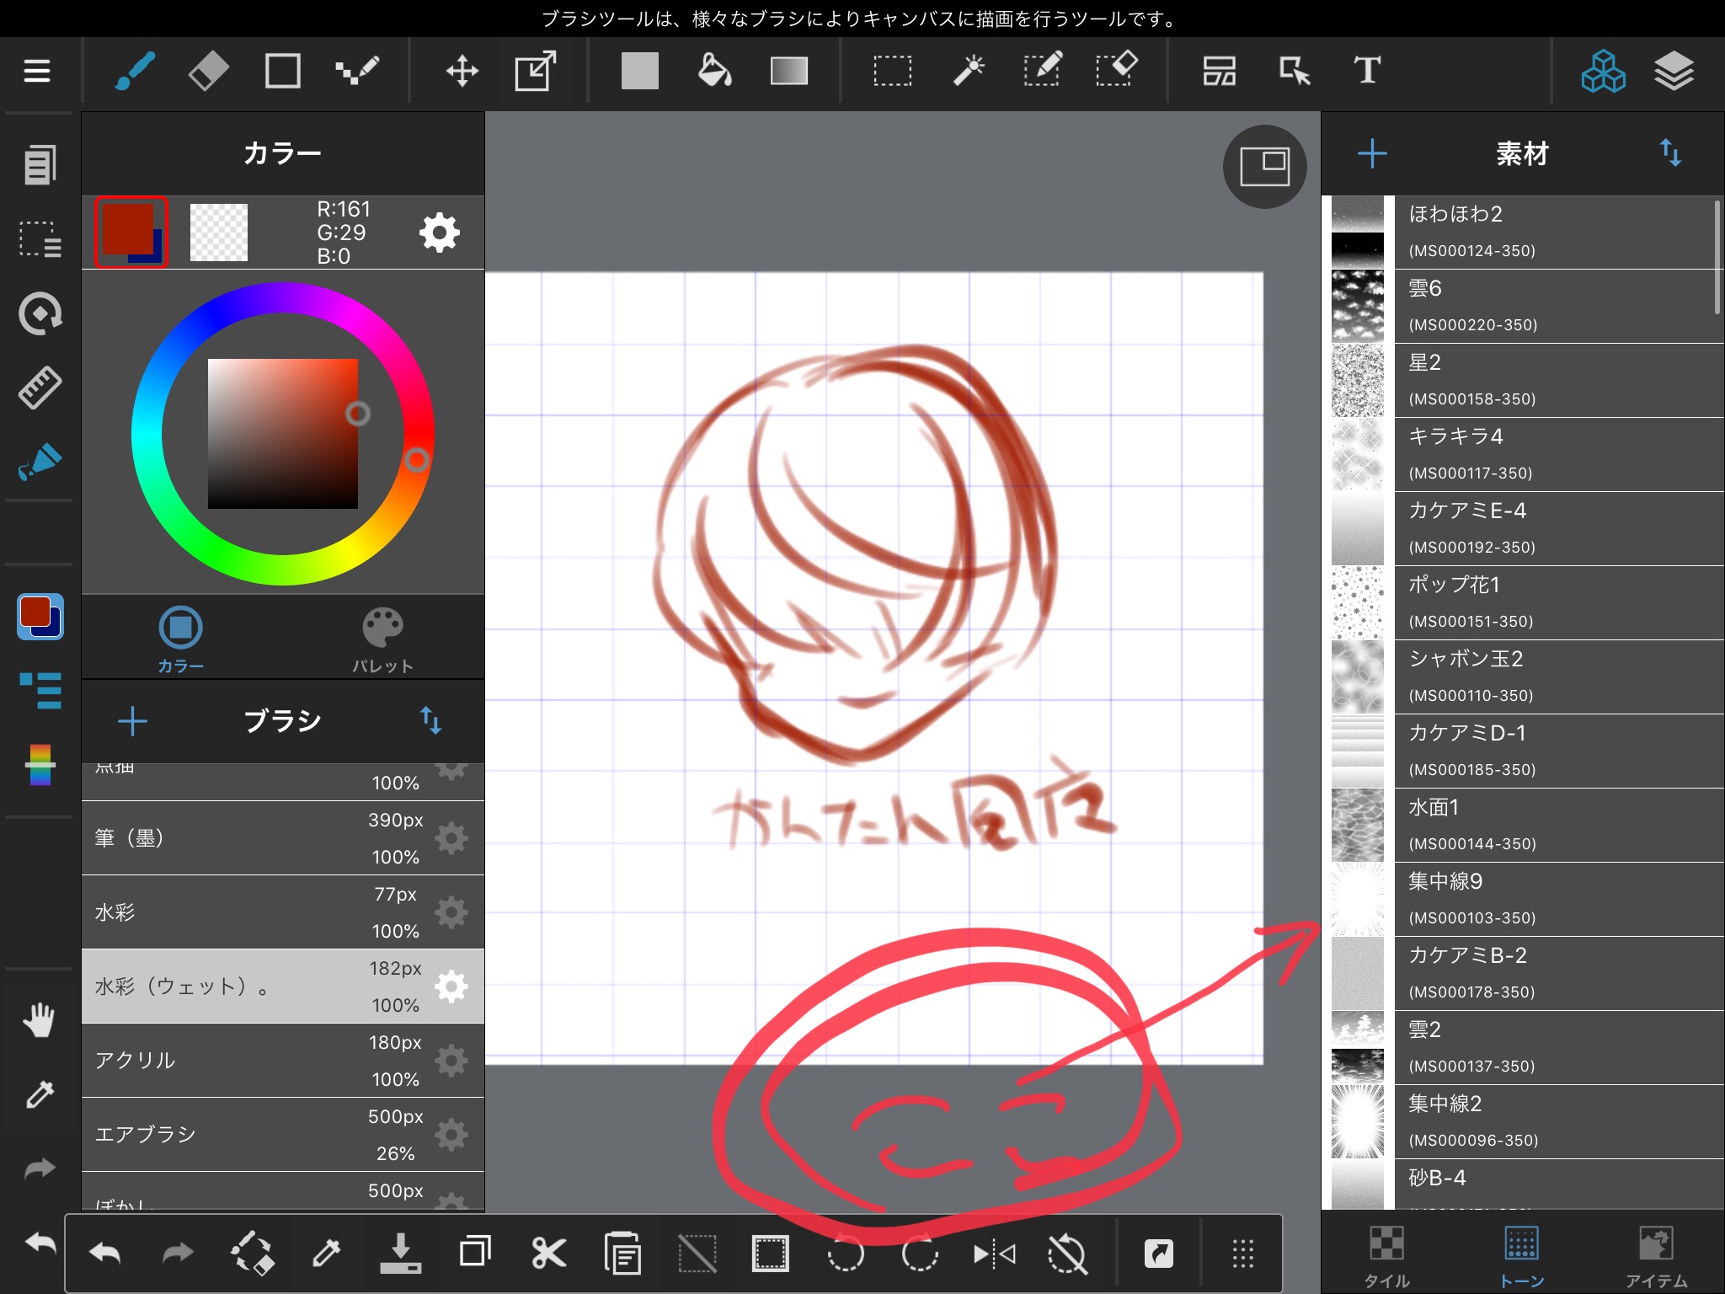Select the Bucket fill tool

714,71
